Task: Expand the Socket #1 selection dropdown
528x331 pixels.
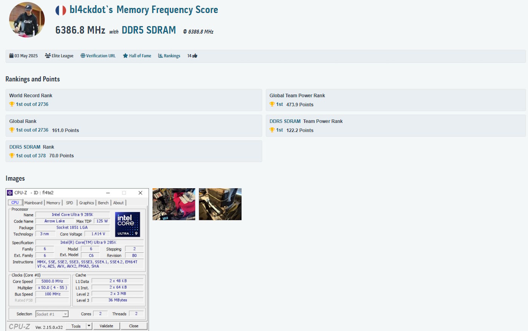Action: 65,314
